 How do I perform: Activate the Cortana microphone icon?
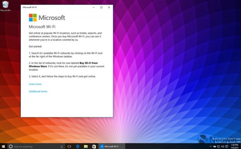click(61, 146)
